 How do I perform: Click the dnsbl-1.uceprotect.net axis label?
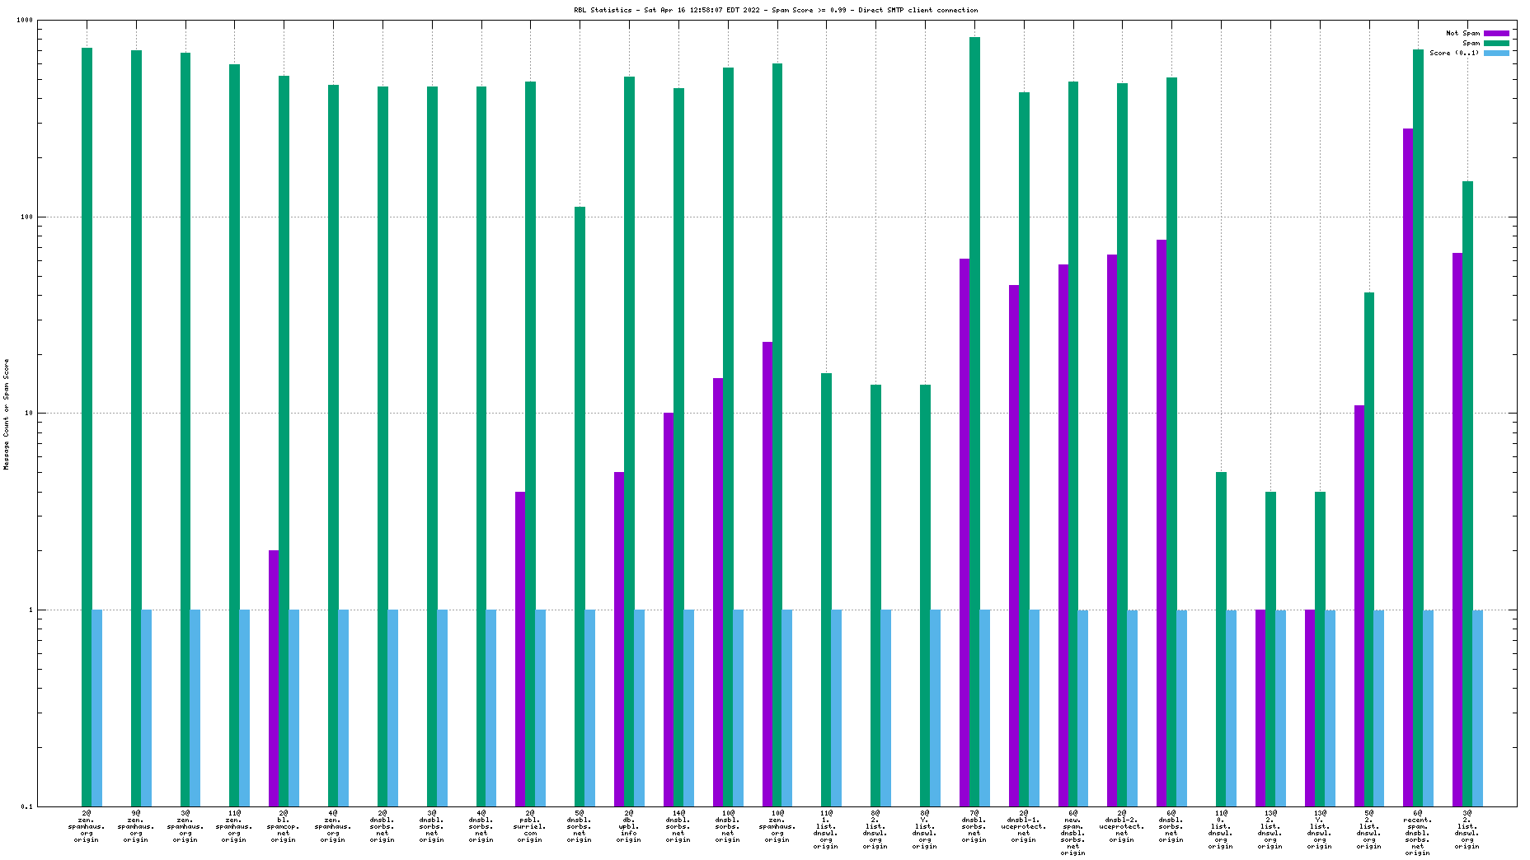click(x=1023, y=826)
